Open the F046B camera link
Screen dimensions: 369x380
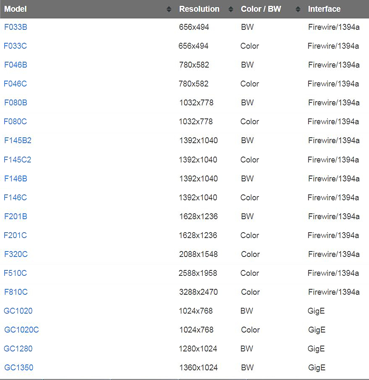pos(16,65)
